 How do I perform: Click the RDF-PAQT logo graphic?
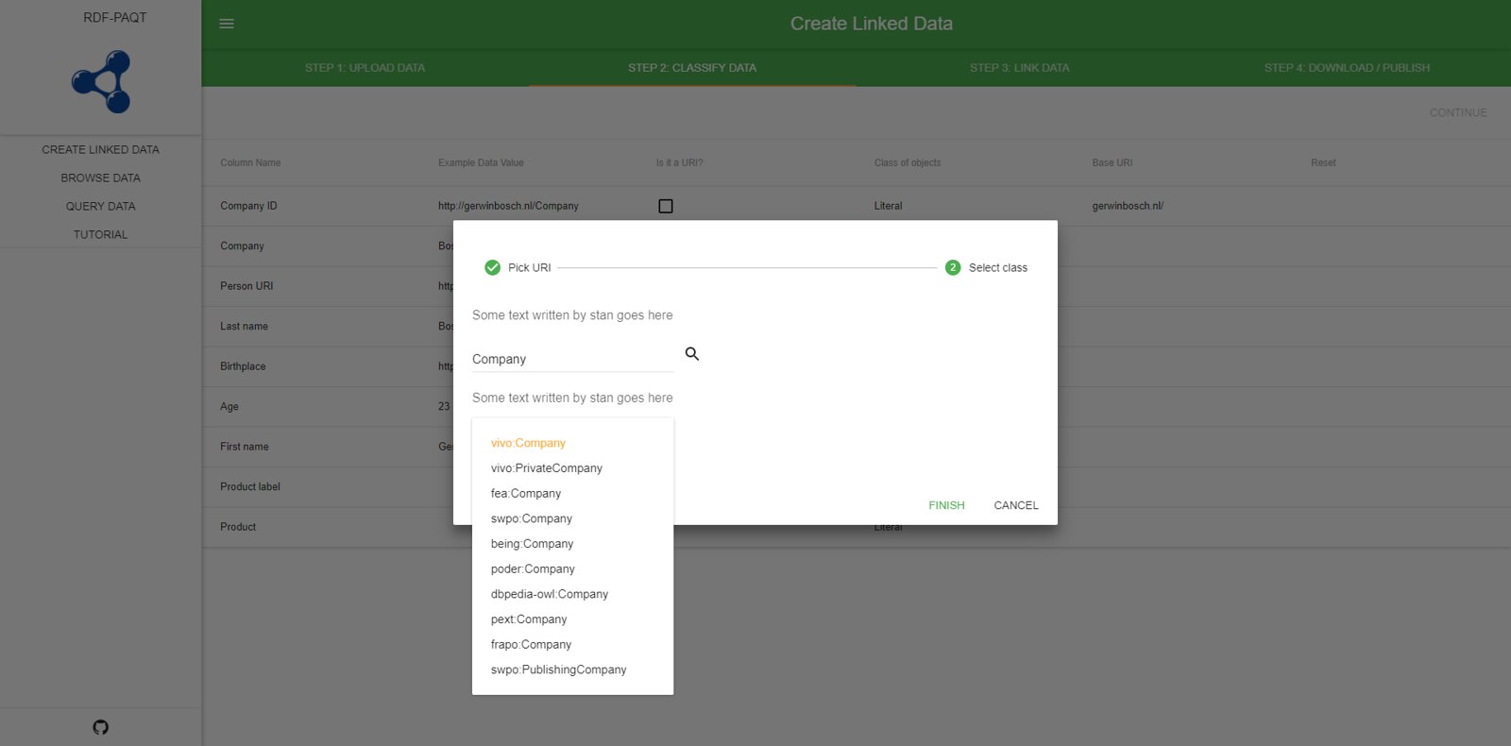(x=102, y=82)
